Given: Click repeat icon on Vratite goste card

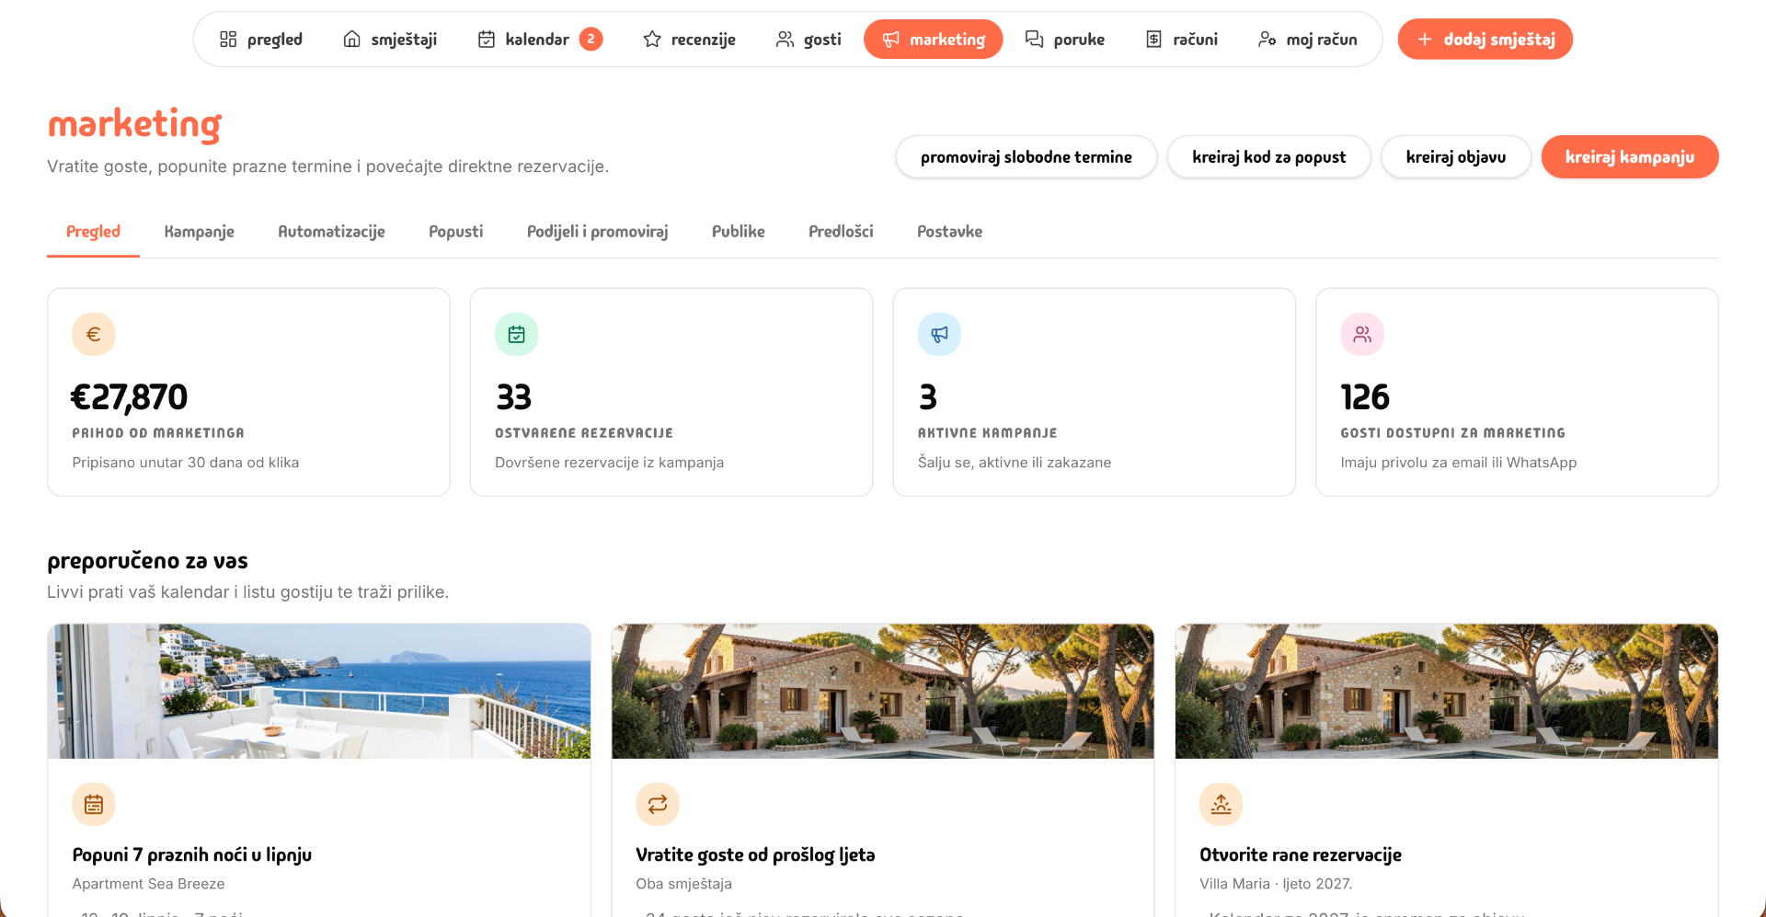Looking at the screenshot, I should click(x=658, y=805).
